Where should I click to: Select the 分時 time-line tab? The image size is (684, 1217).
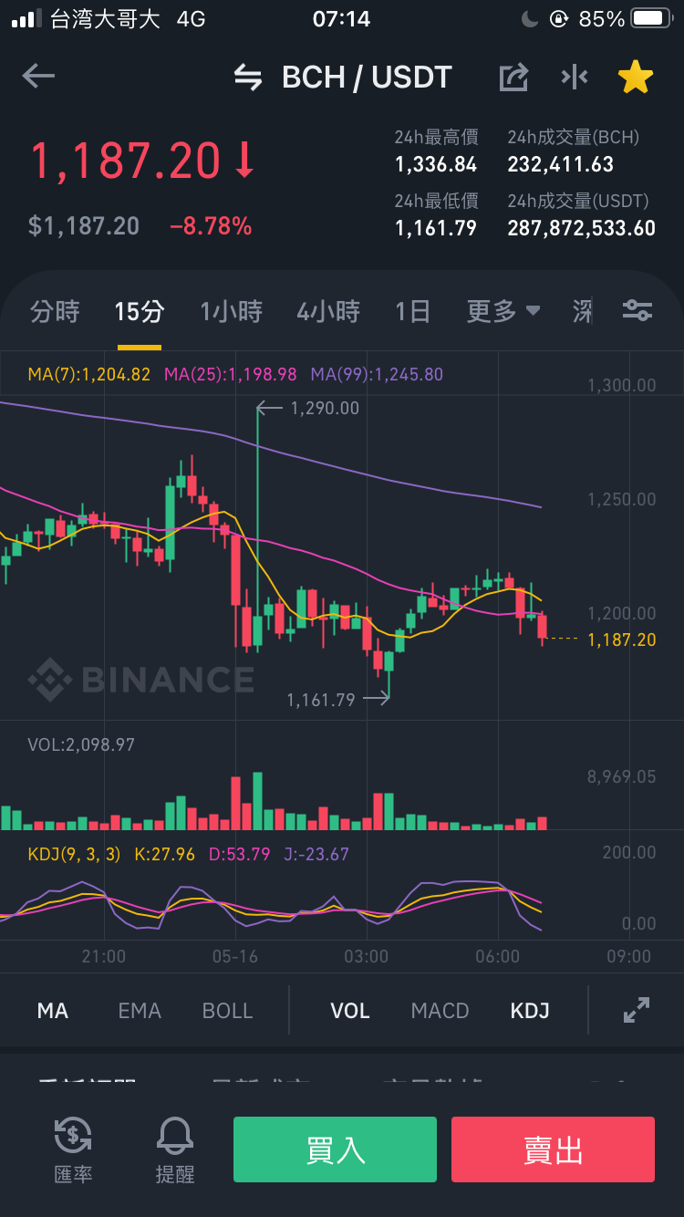(x=55, y=312)
